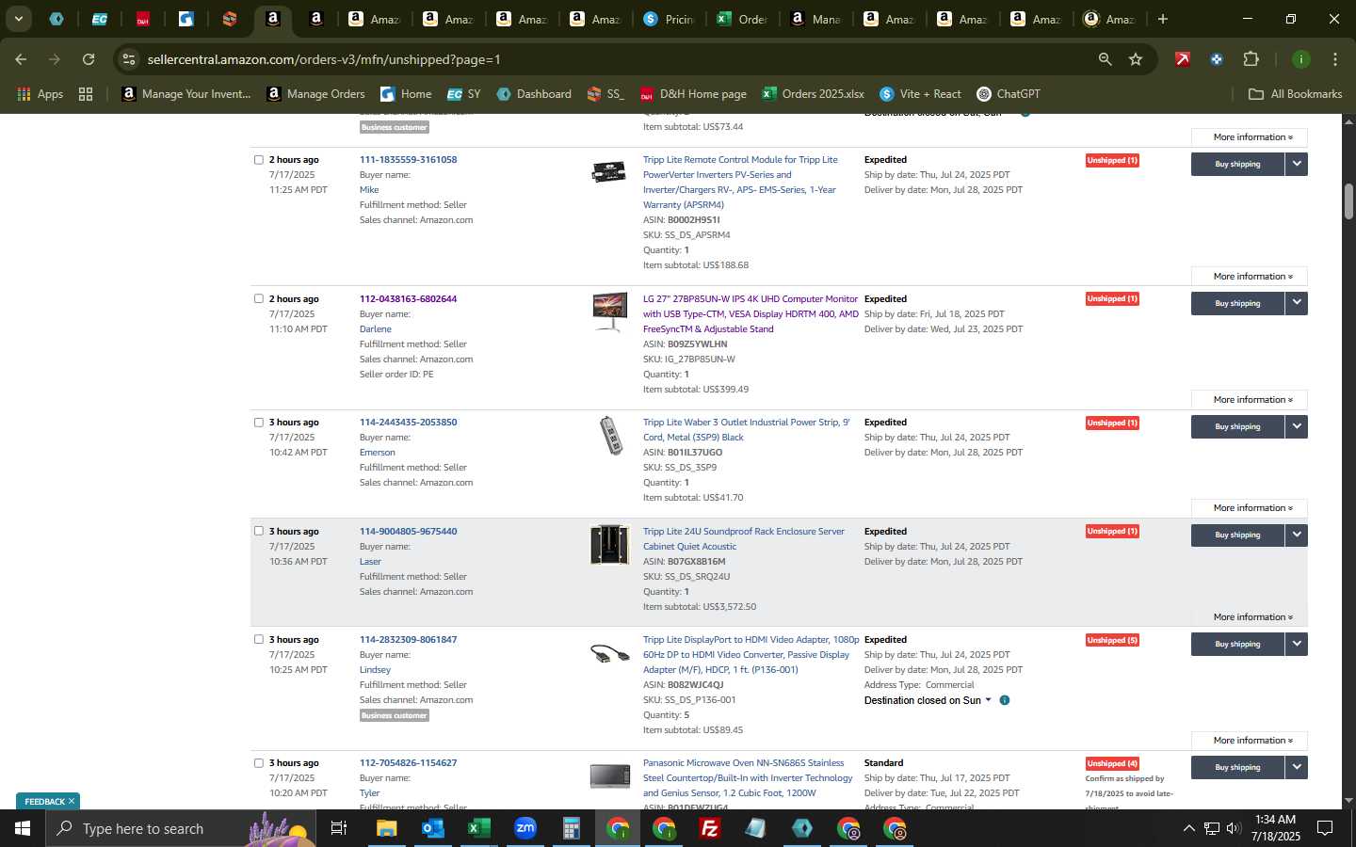The height and width of the screenshot is (847, 1356).
Task: Open Zoom from the taskbar
Action: tap(525, 828)
